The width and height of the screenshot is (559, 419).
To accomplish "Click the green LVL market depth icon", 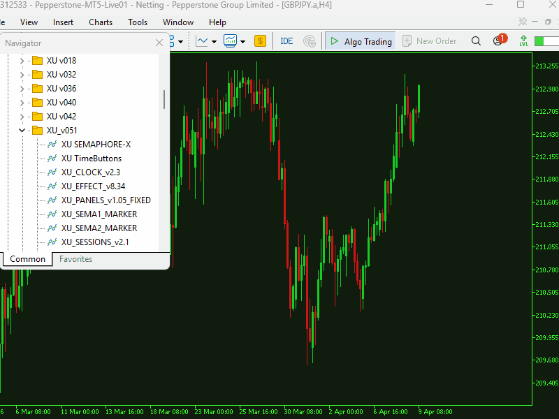I will [x=523, y=41].
